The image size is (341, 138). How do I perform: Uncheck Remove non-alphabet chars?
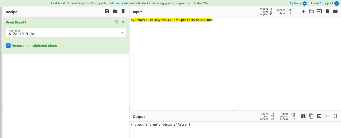9,46
